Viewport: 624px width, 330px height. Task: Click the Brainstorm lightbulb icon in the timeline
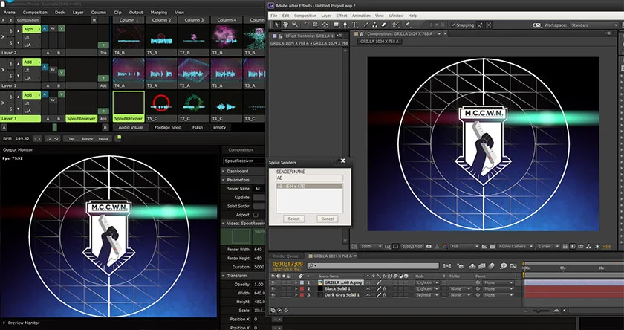point(504,266)
